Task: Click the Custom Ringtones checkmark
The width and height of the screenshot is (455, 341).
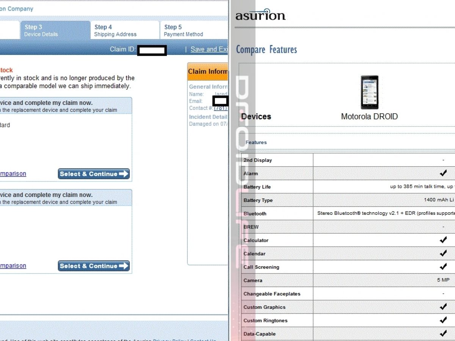Action: tap(443, 320)
